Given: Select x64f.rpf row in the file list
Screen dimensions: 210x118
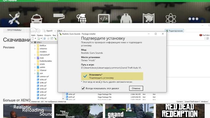Looking at the screenshot, I should (x=111, y=97).
